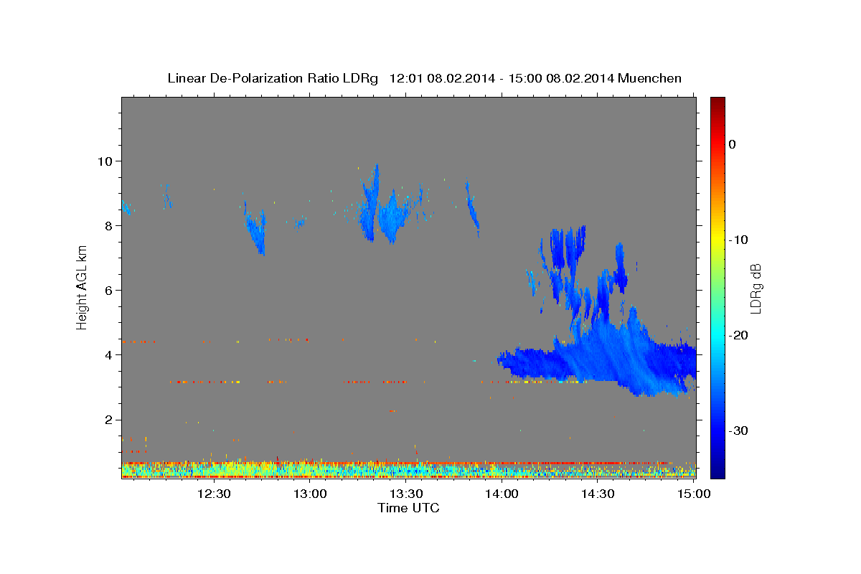
Task: Click the colorbar value label -10
Action: tap(739, 240)
